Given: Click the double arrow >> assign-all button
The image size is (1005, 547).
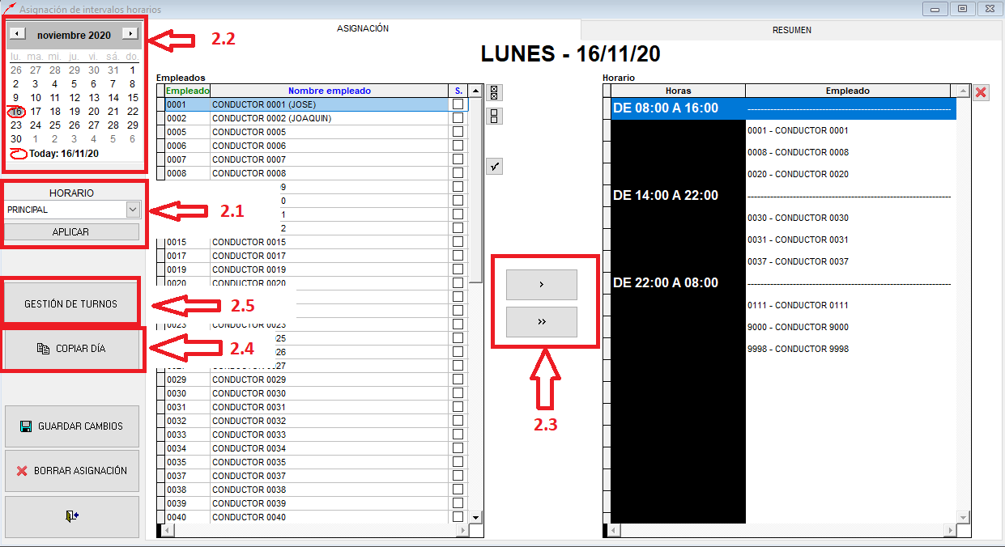Looking at the screenshot, I should point(542,322).
